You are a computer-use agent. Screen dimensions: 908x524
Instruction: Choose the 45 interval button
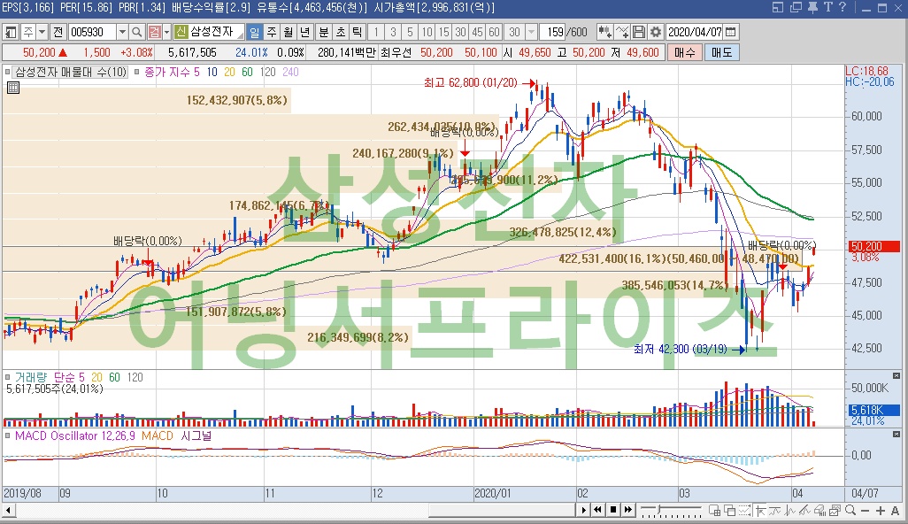tap(477, 32)
